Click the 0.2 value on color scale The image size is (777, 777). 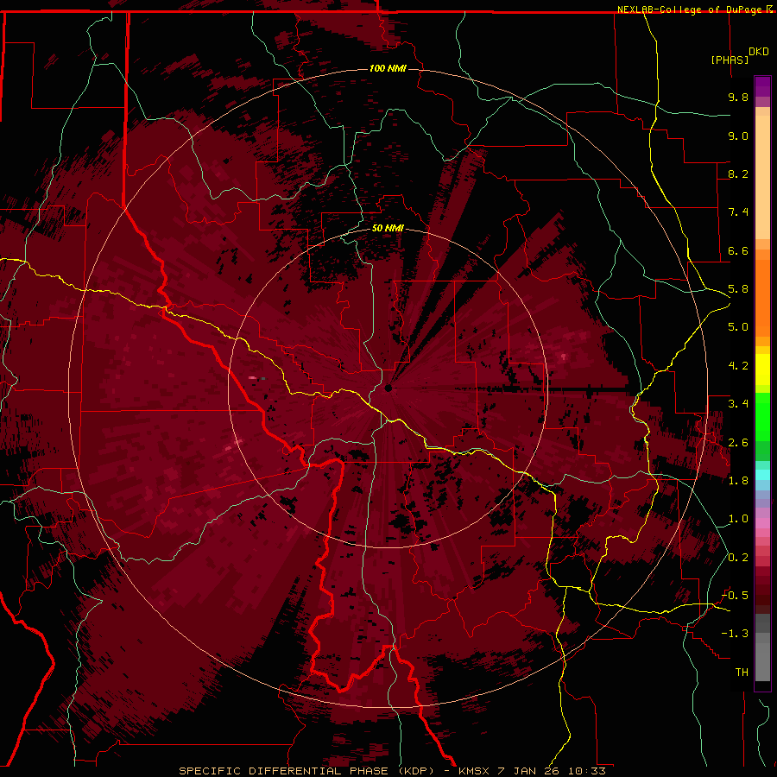coord(738,558)
